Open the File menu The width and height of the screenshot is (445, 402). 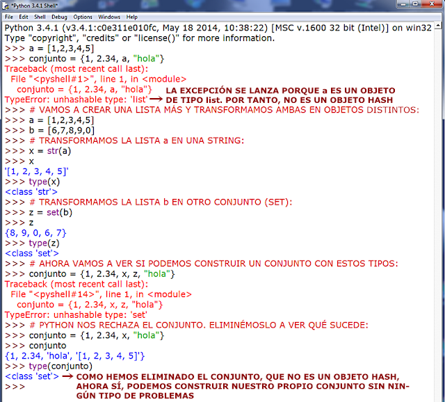(9, 17)
